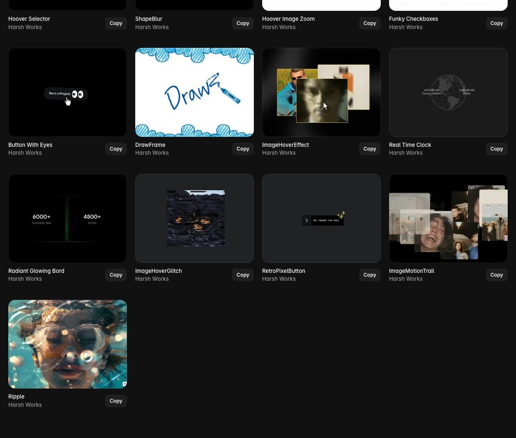The image size is (516, 438).
Task: Open the Radiant Glowing Bord preview thumbnail
Action: [x=67, y=218]
